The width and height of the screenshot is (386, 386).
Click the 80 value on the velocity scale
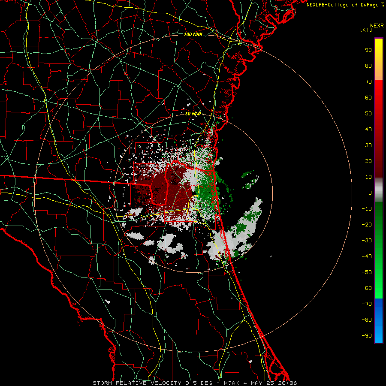(x=368, y=66)
